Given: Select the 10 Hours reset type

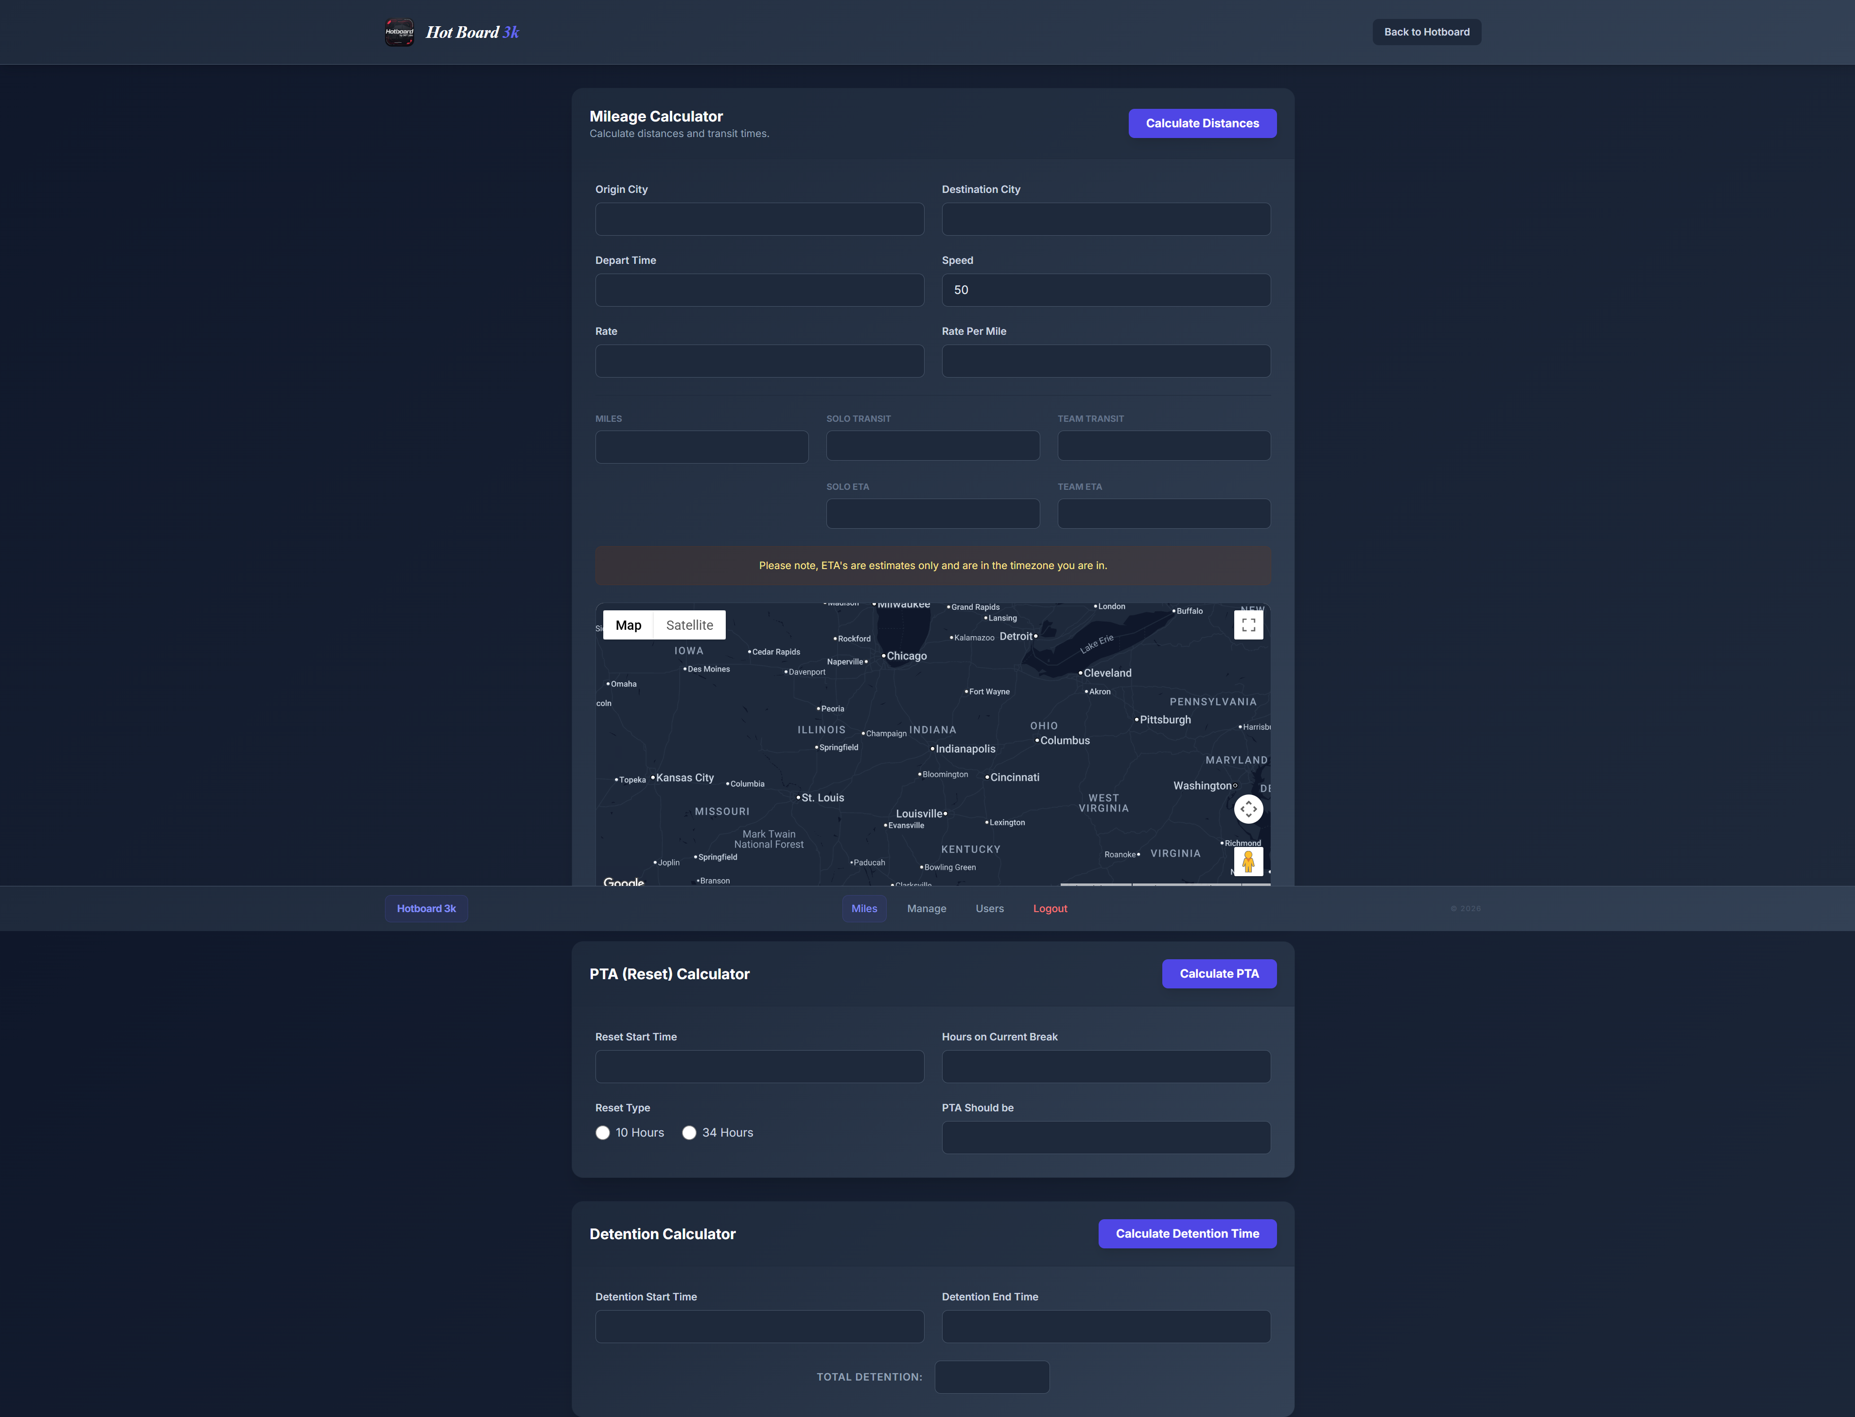Looking at the screenshot, I should 602,1133.
